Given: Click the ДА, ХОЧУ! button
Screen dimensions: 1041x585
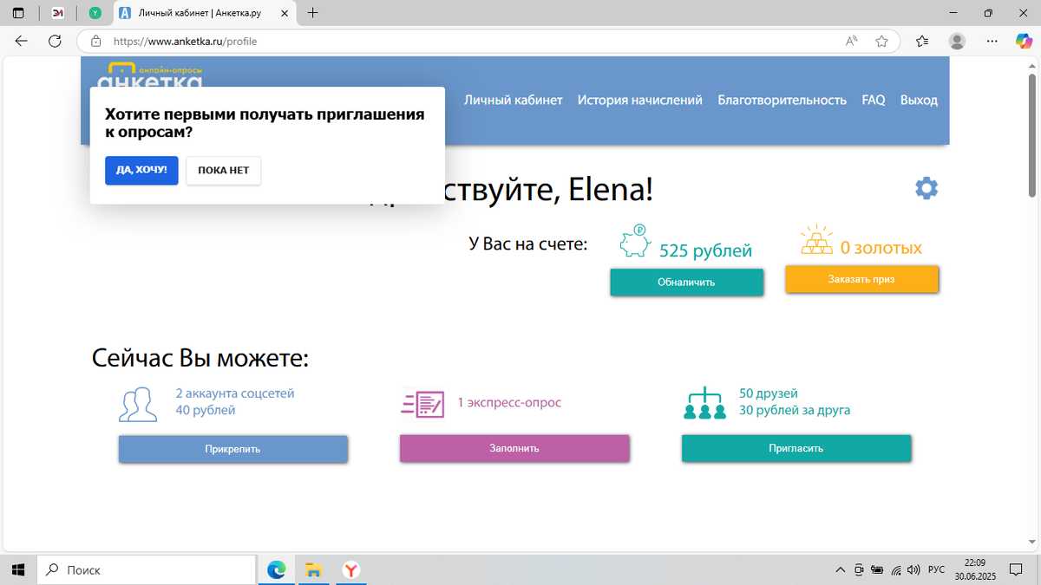Looking at the screenshot, I should click(x=141, y=170).
